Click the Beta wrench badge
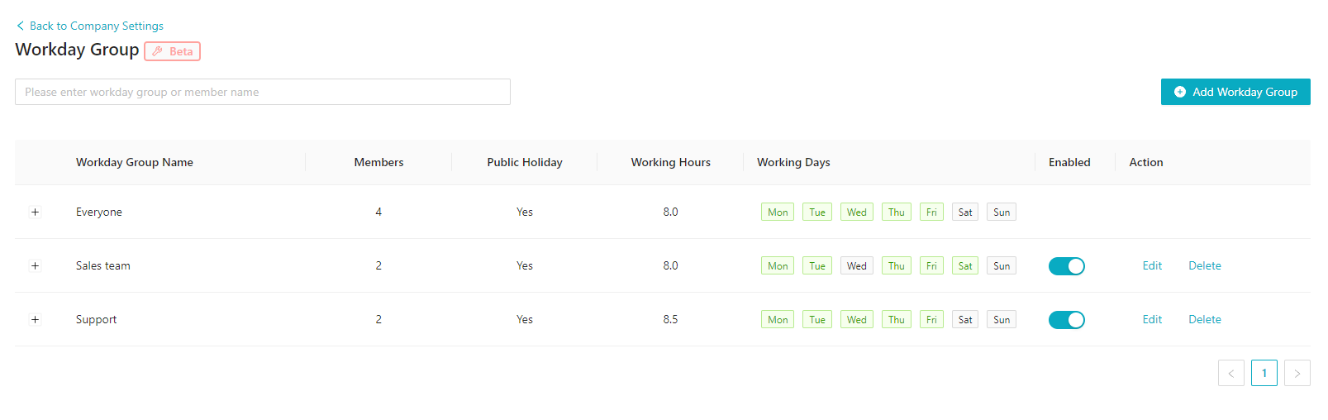The height and width of the screenshot is (420, 1328). coord(173,51)
